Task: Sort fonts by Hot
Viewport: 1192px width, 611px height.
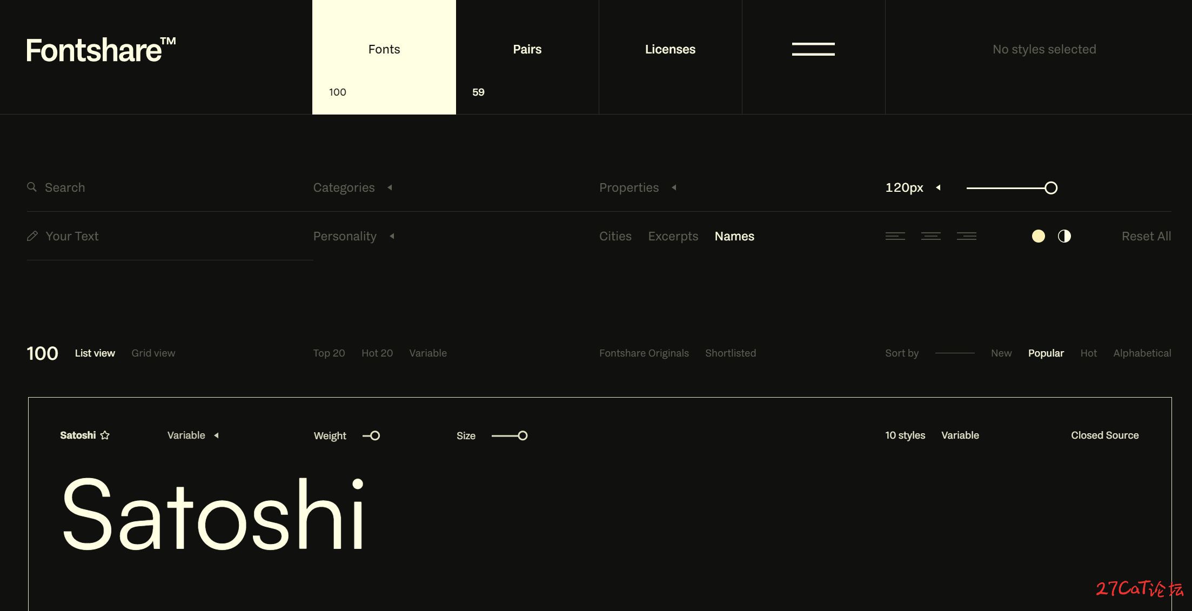Action: [1089, 353]
